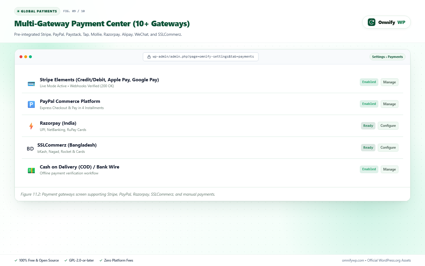The width and height of the screenshot is (425, 266).
Task: Open the omnifywp.com footer link
Action: [353, 260]
